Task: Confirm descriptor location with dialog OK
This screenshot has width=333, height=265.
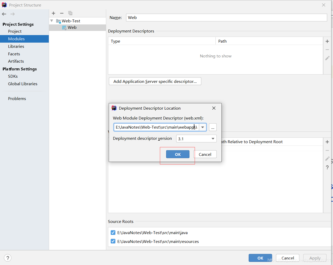Action: pyautogui.click(x=178, y=154)
